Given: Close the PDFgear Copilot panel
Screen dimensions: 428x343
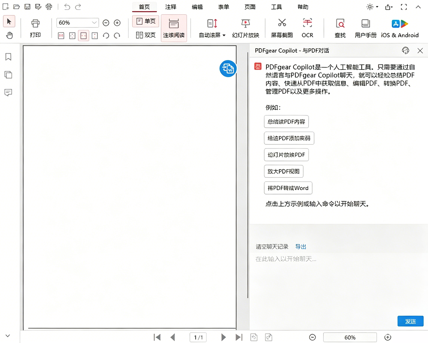Looking at the screenshot, I should pos(420,51).
